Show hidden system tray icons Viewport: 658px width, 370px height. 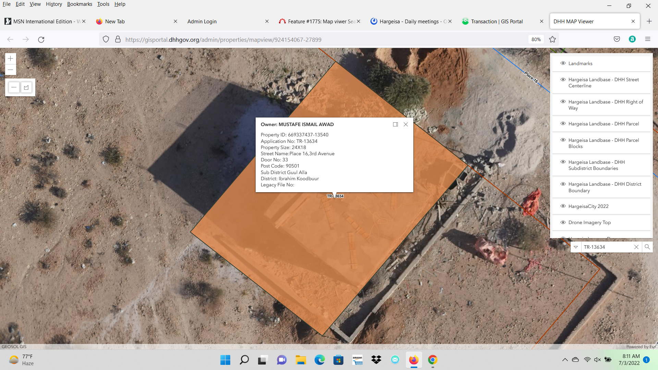coord(565,360)
